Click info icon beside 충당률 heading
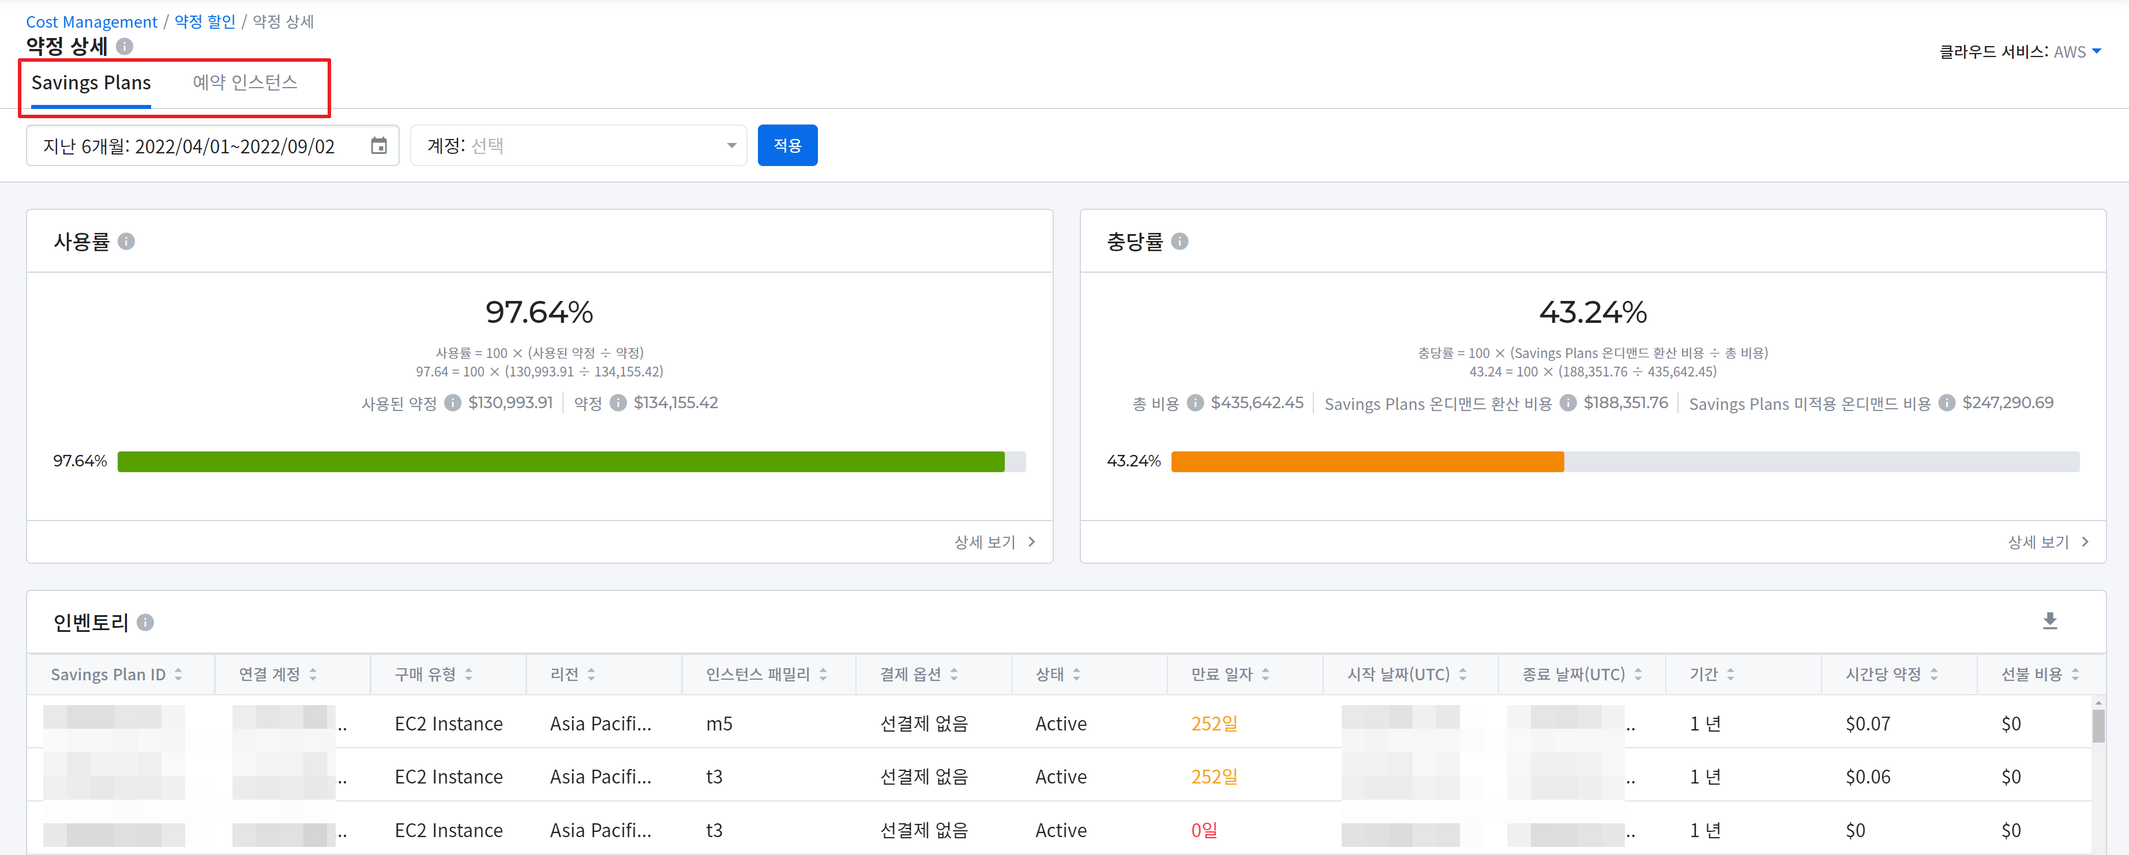The width and height of the screenshot is (2129, 855). click(1180, 241)
